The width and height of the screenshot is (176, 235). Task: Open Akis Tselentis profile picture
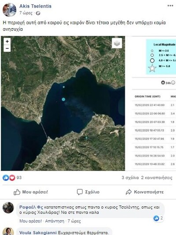click(x=9, y=10)
